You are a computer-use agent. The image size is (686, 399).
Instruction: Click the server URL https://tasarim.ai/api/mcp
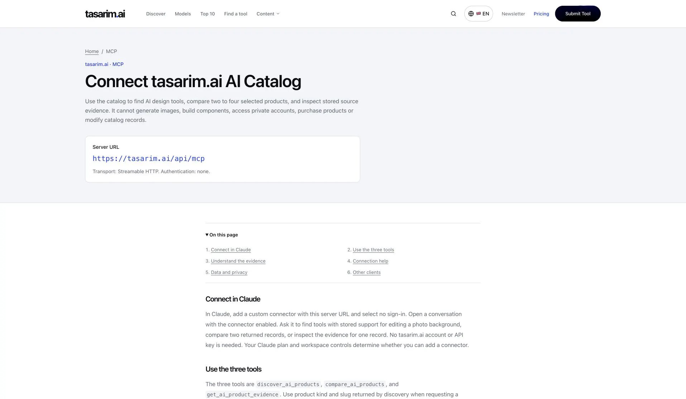click(x=149, y=158)
